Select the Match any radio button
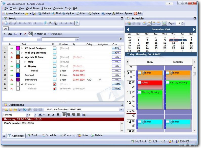 49,34
